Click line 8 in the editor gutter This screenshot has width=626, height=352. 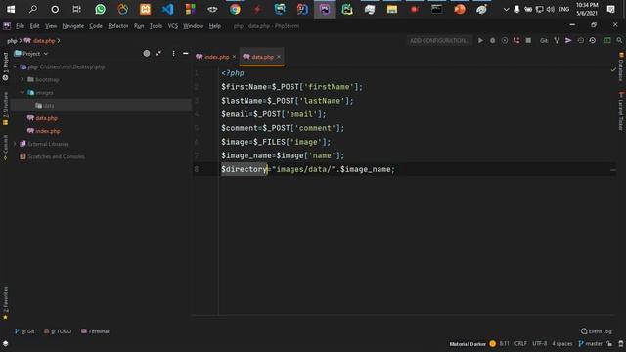point(196,169)
